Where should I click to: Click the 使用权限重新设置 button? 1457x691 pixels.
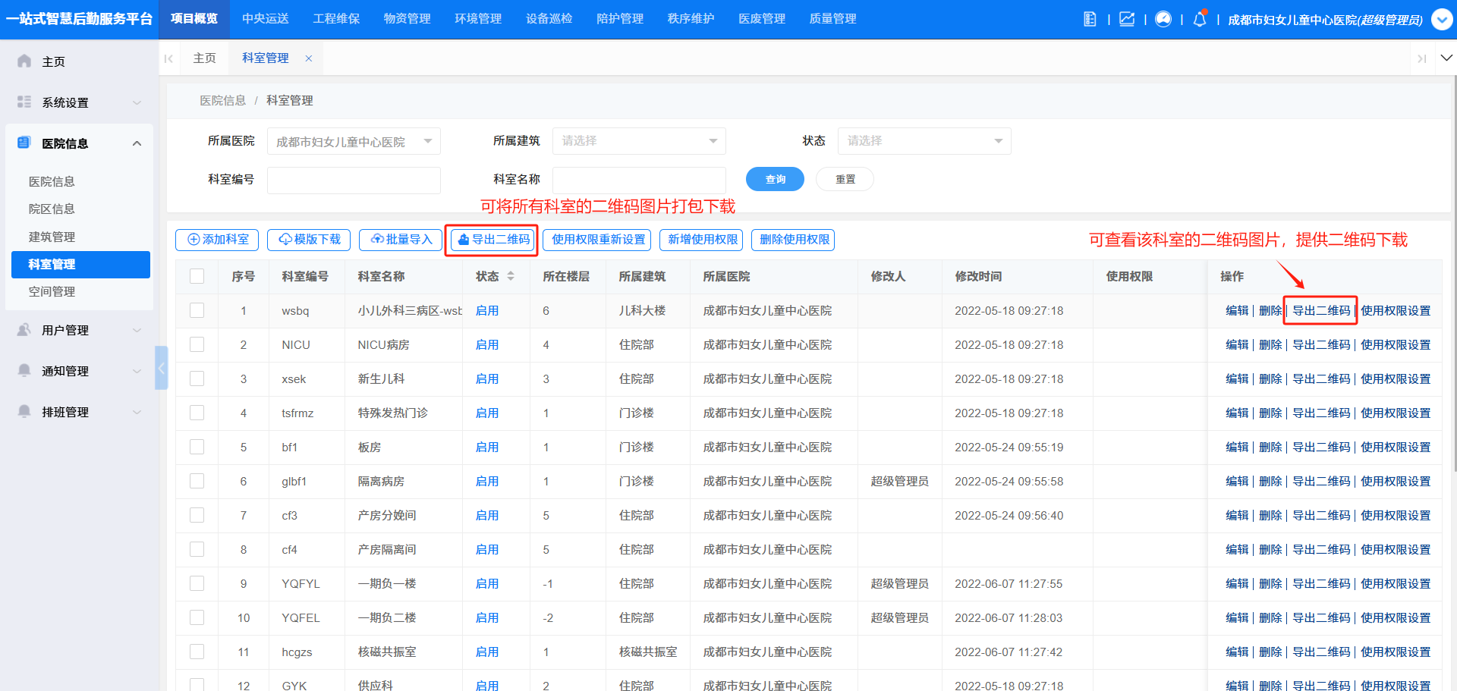pos(597,240)
